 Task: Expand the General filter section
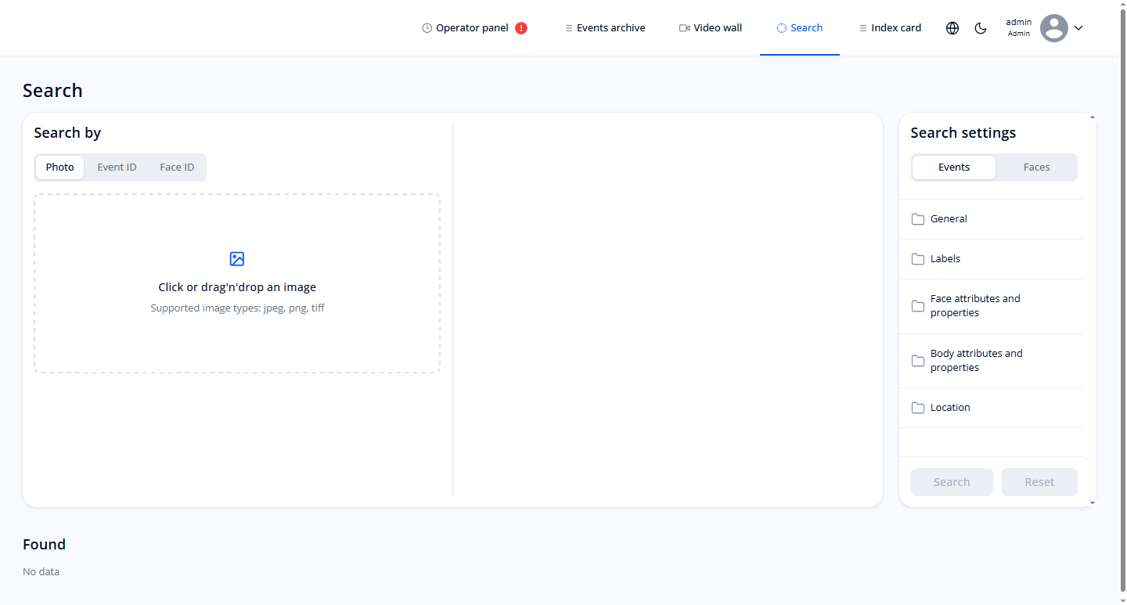tap(949, 218)
